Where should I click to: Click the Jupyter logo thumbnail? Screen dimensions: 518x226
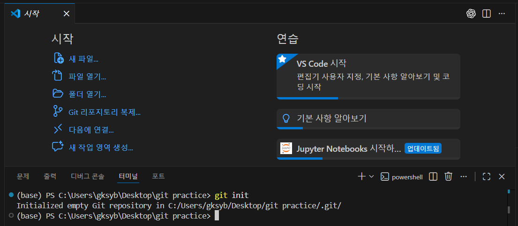coord(286,148)
